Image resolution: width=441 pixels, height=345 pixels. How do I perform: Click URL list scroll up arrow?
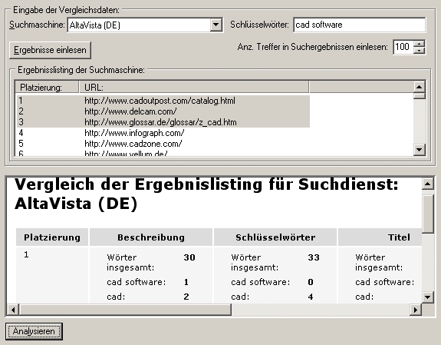[419, 87]
